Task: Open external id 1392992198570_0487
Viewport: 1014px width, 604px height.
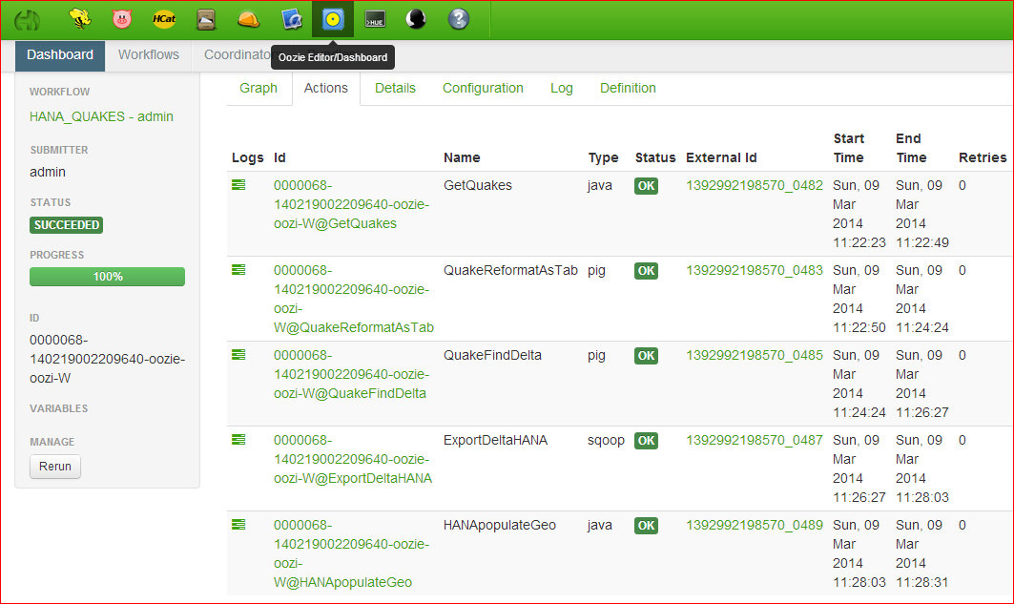Action: 754,440
